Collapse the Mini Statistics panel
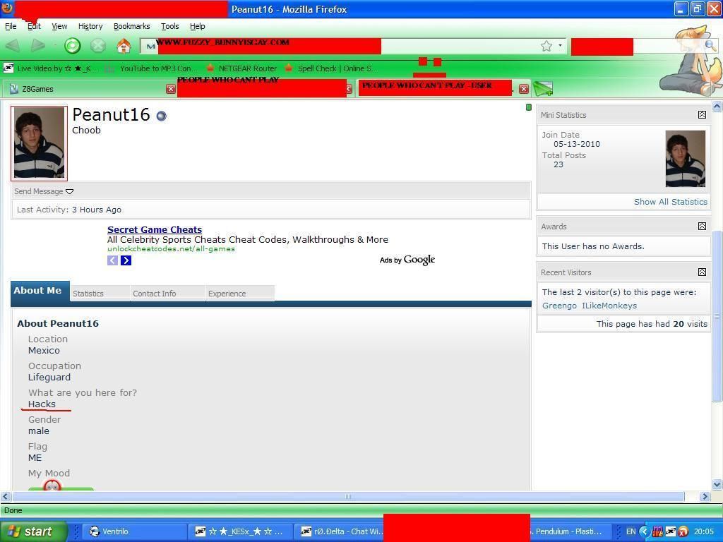This screenshot has height=542, width=723. tap(702, 115)
